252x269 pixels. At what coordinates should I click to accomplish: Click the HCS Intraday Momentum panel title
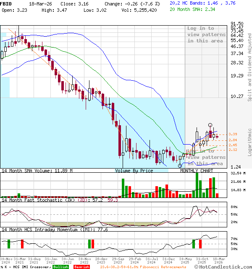click(54, 229)
